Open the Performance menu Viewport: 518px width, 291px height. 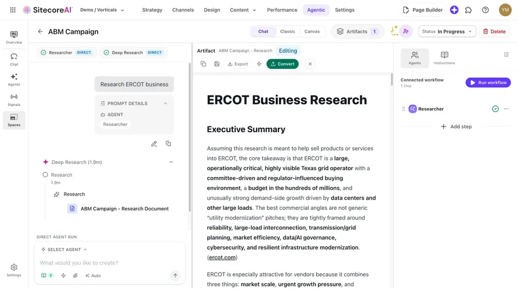(x=282, y=10)
